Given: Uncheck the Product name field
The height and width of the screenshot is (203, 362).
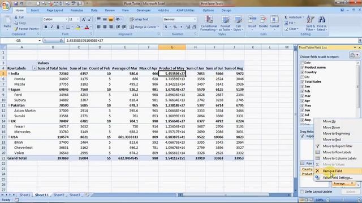Looking at the screenshot, I should click(x=302, y=68).
